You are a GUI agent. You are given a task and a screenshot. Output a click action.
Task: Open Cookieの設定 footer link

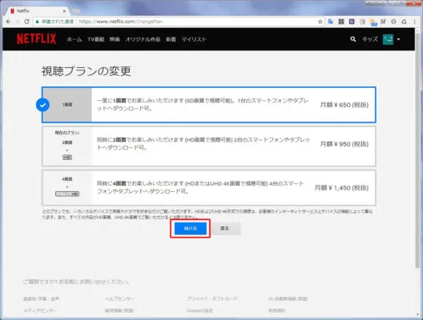[199, 310]
